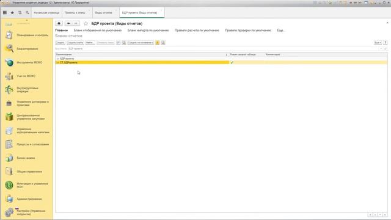Open the global search magnifier icon
This screenshot has width=391, height=220.
pyautogui.click(x=27, y=12)
